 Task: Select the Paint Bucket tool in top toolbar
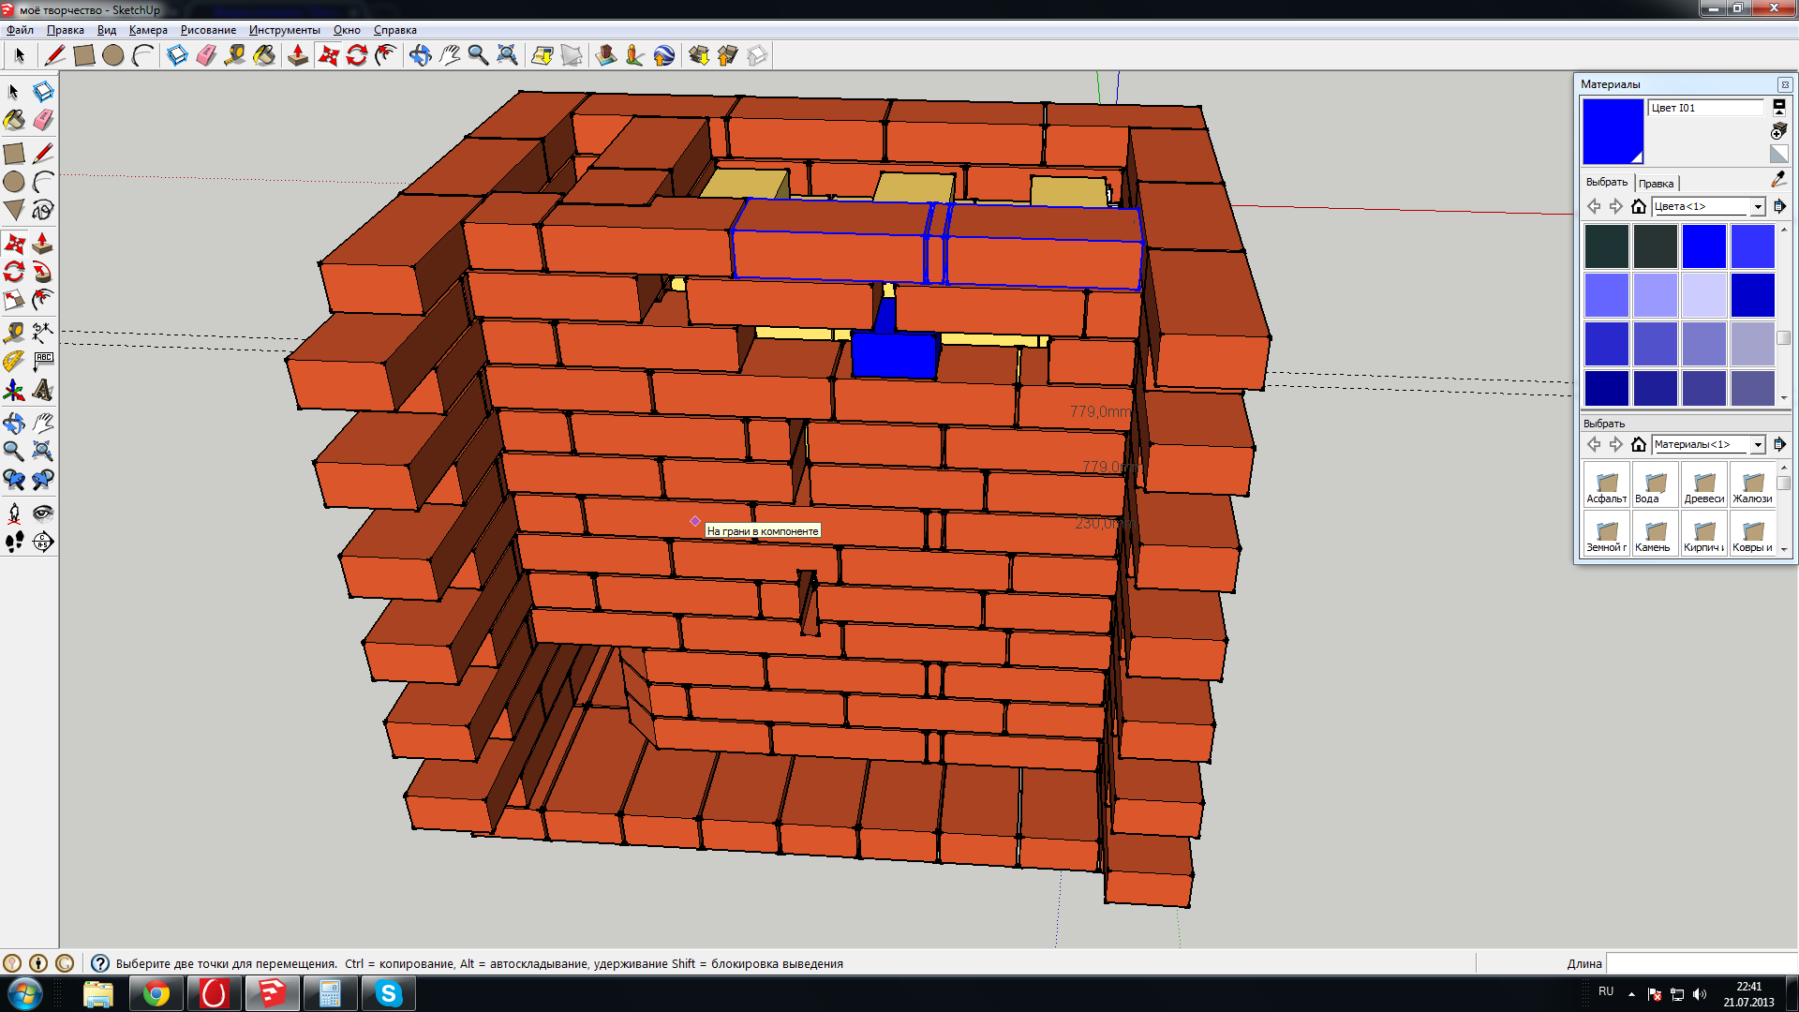(x=265, y=56)
